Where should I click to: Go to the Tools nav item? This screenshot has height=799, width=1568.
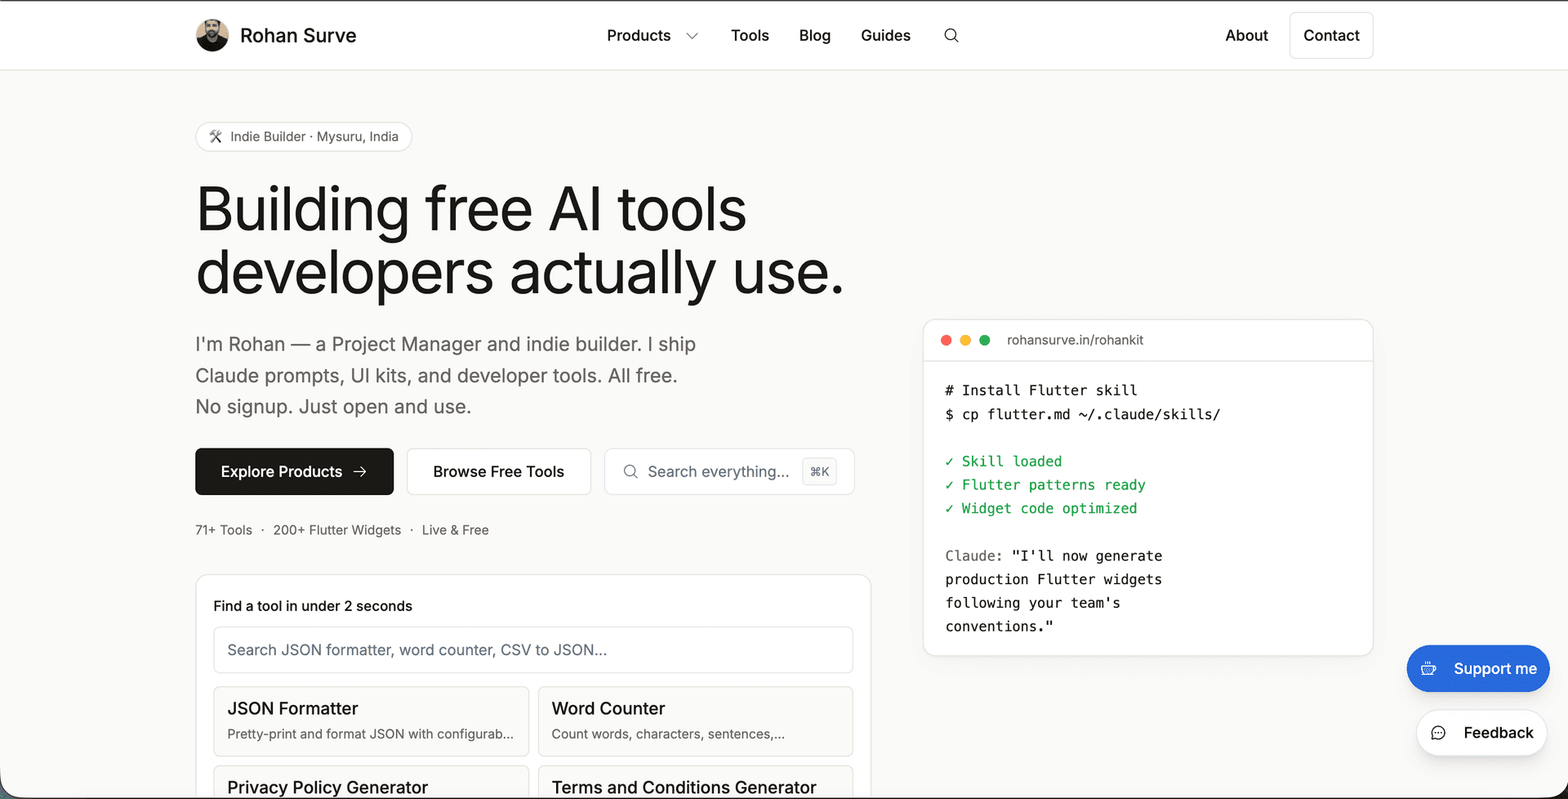pyautogui.click(x=750, y=35)
